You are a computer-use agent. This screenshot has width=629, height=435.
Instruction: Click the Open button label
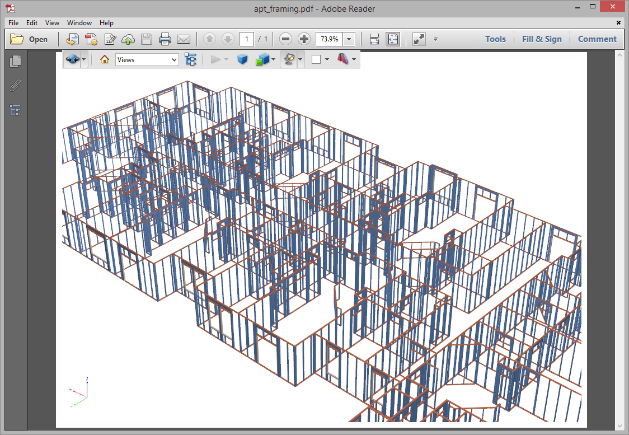coord(38,39)
